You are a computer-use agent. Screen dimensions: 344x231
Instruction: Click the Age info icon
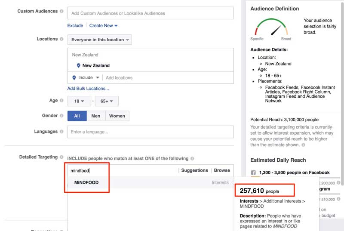[x=61, y=100]
